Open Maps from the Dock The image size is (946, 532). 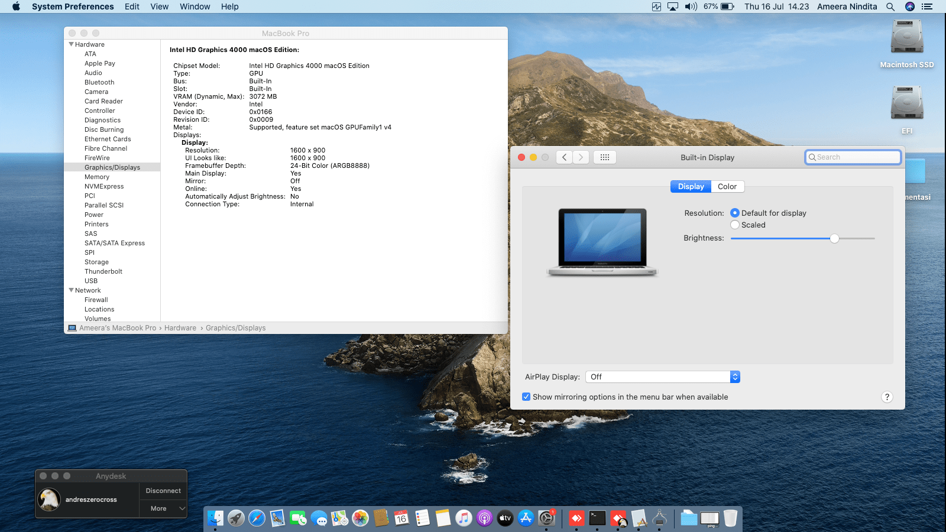339,518
